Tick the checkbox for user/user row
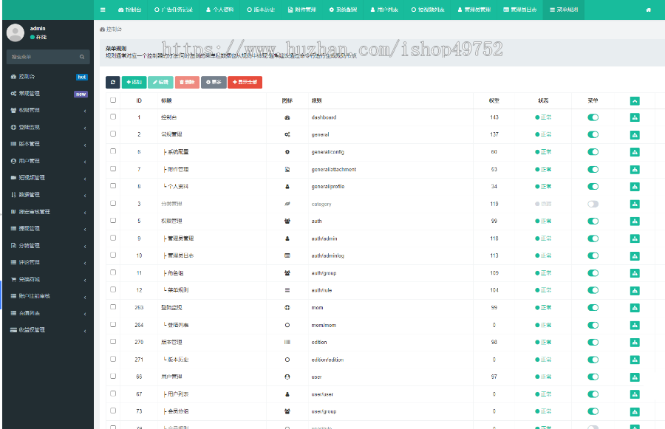This screenshot has height=429, width=665. pyautogui.click(x=113, y=394)
